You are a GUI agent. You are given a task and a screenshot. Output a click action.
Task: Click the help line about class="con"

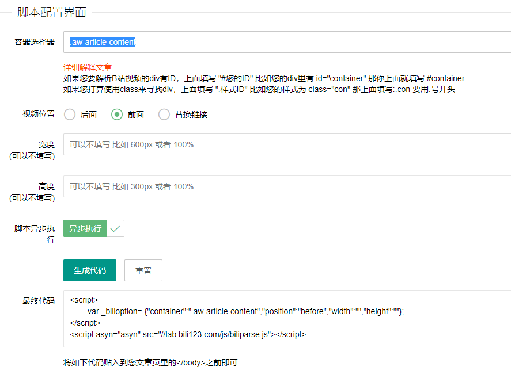pyautogui.click(x=259, y=89)
